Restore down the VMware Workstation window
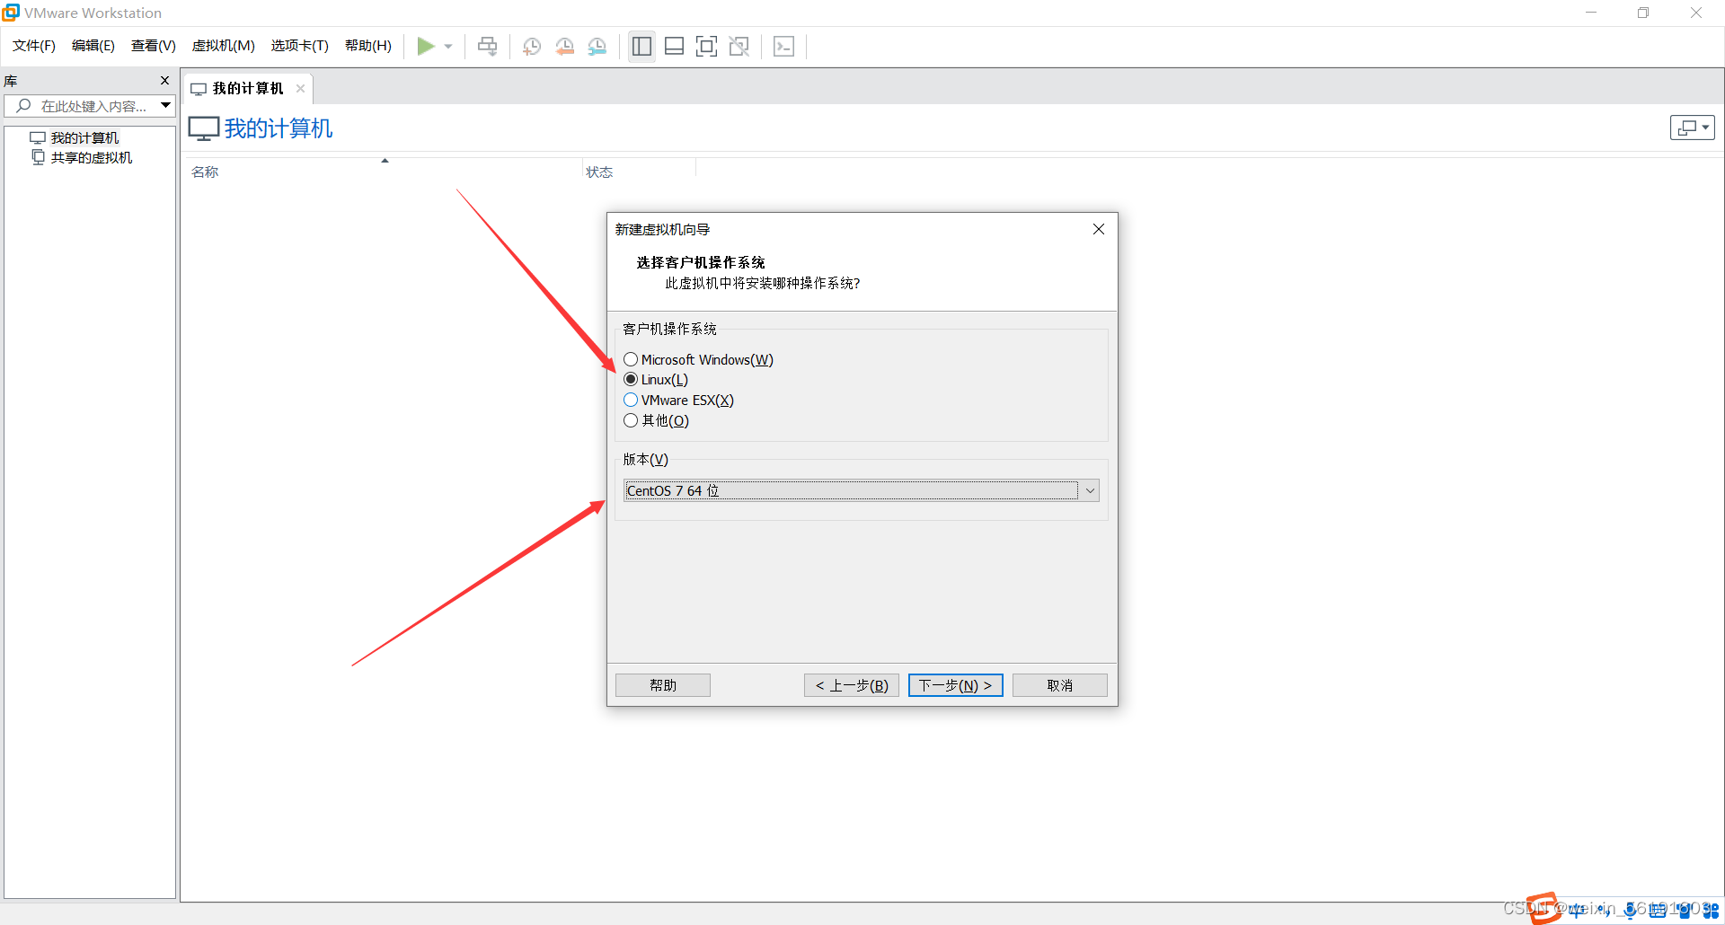 coord(1643,13)
